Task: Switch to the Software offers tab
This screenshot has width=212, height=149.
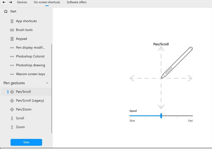Action: [77, 2]
